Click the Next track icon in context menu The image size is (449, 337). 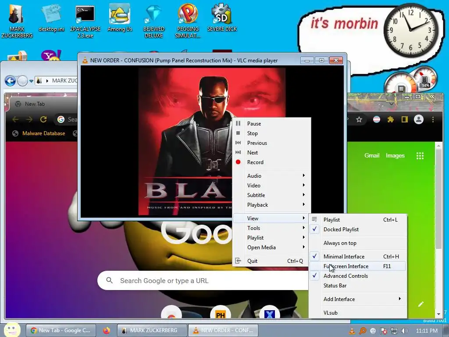click(x=238, y=152)
